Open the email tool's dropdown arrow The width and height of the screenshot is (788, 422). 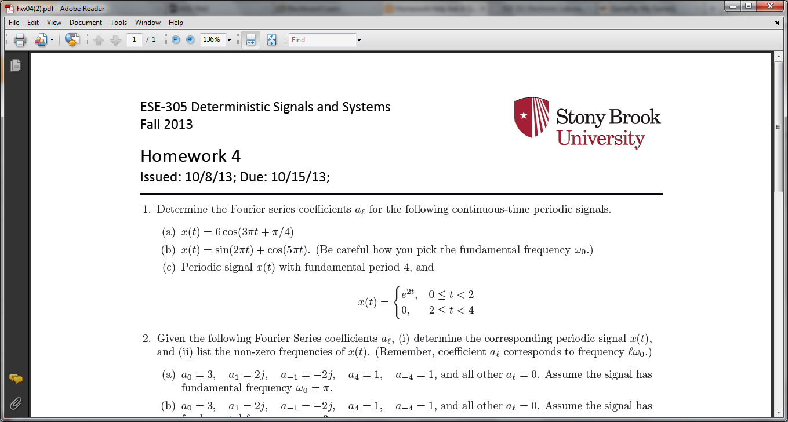(51, 40)
